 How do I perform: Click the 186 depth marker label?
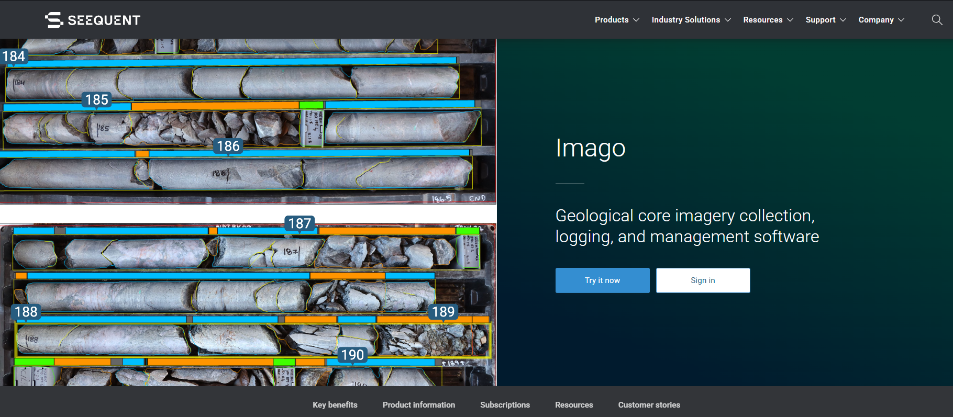pos(228,146)
